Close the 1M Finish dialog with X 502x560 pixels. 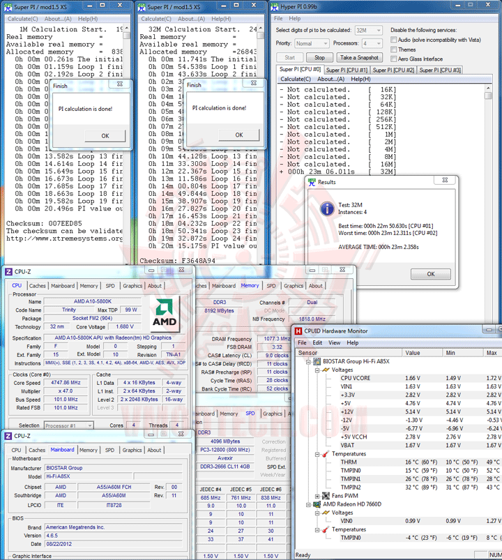120,84
